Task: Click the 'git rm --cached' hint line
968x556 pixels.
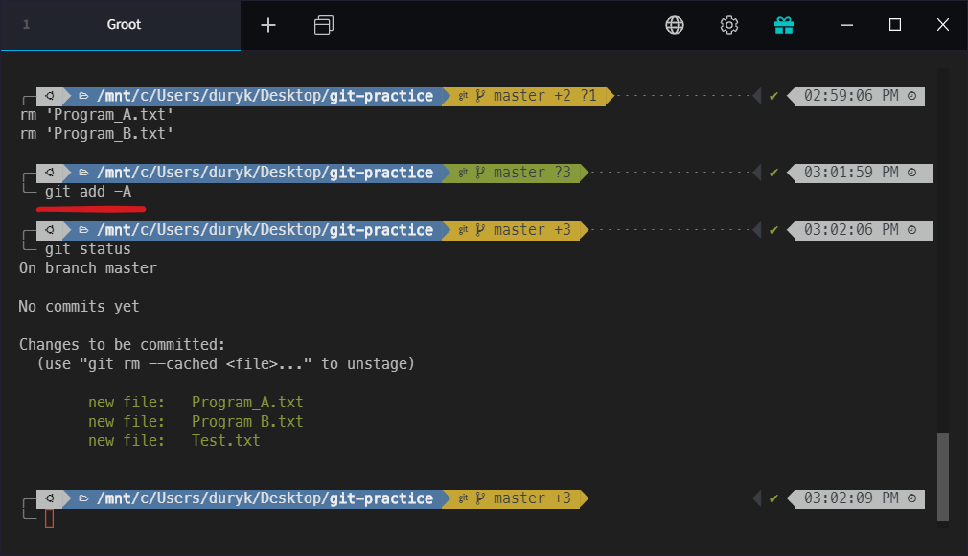Action: click(x=226, y=364)
